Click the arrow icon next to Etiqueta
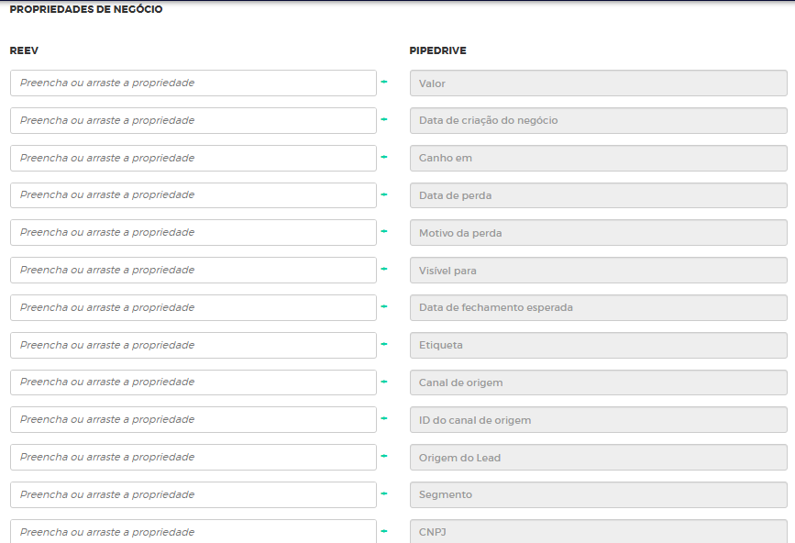The width and height of the screenshot is (795, 543). click(x=384, y=345)
